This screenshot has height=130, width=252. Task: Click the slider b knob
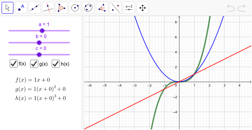click(x=39, y=43)
